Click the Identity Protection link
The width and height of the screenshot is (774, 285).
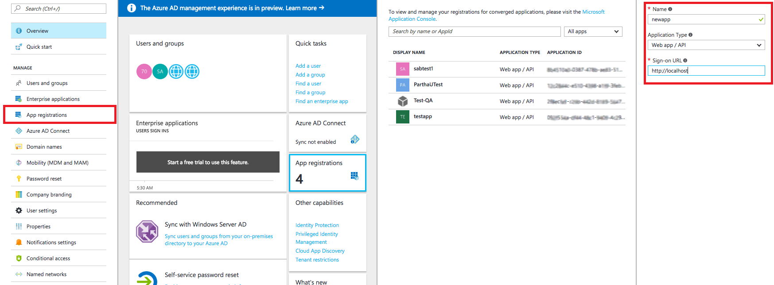pyautogui.click(x=317, y=225)
